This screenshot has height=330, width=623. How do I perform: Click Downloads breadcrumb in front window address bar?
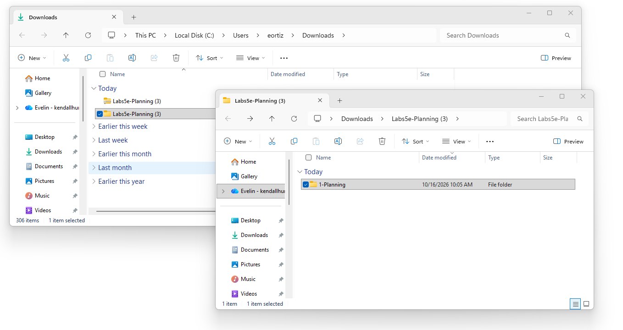click(357, 119)
